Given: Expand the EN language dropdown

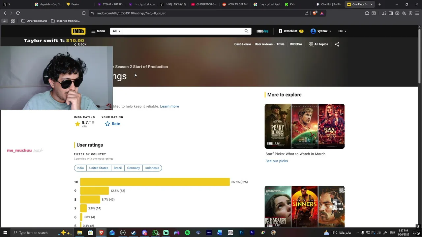Looking at the screenshot, I should (x=342, y=31).
